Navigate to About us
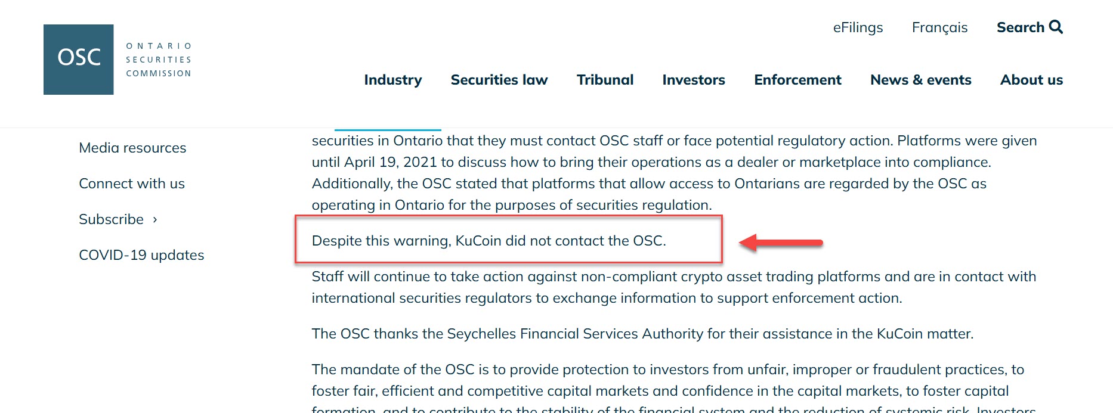 click(x=1031, y=80)
